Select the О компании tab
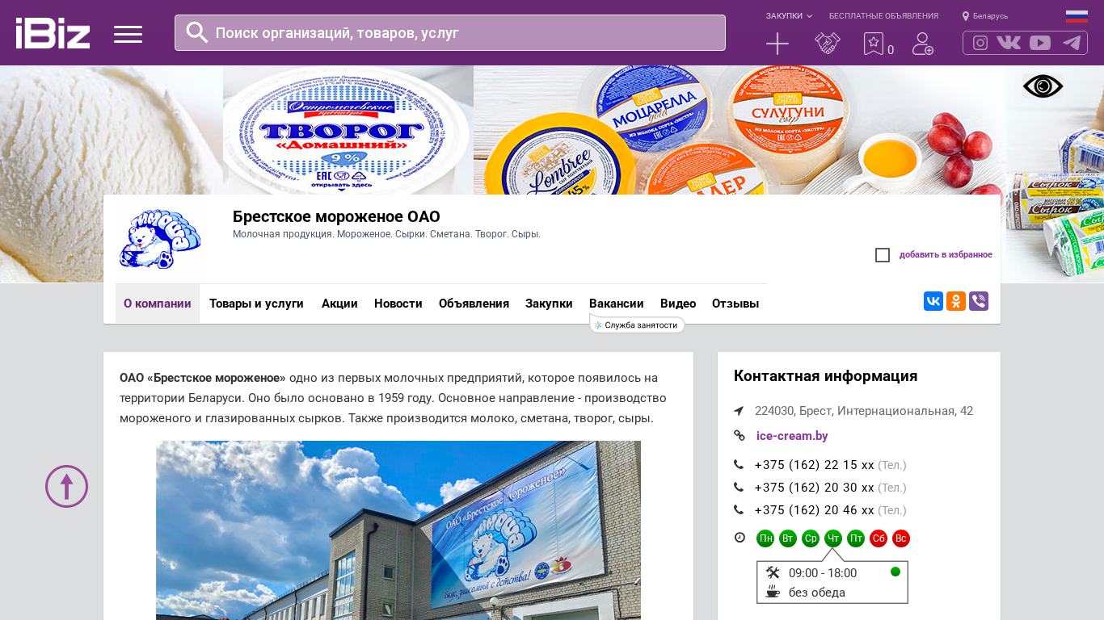The image size is (1104, 620). pos(158,304)
